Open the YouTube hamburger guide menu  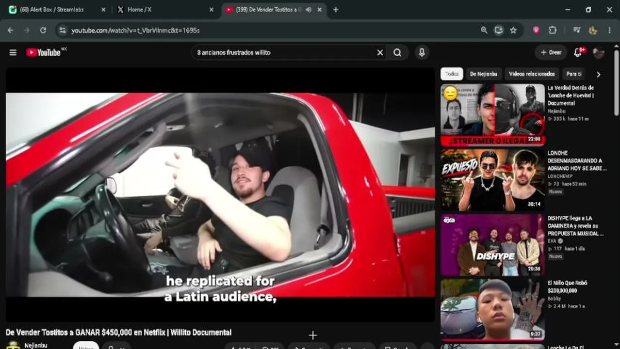pos(13,52)
